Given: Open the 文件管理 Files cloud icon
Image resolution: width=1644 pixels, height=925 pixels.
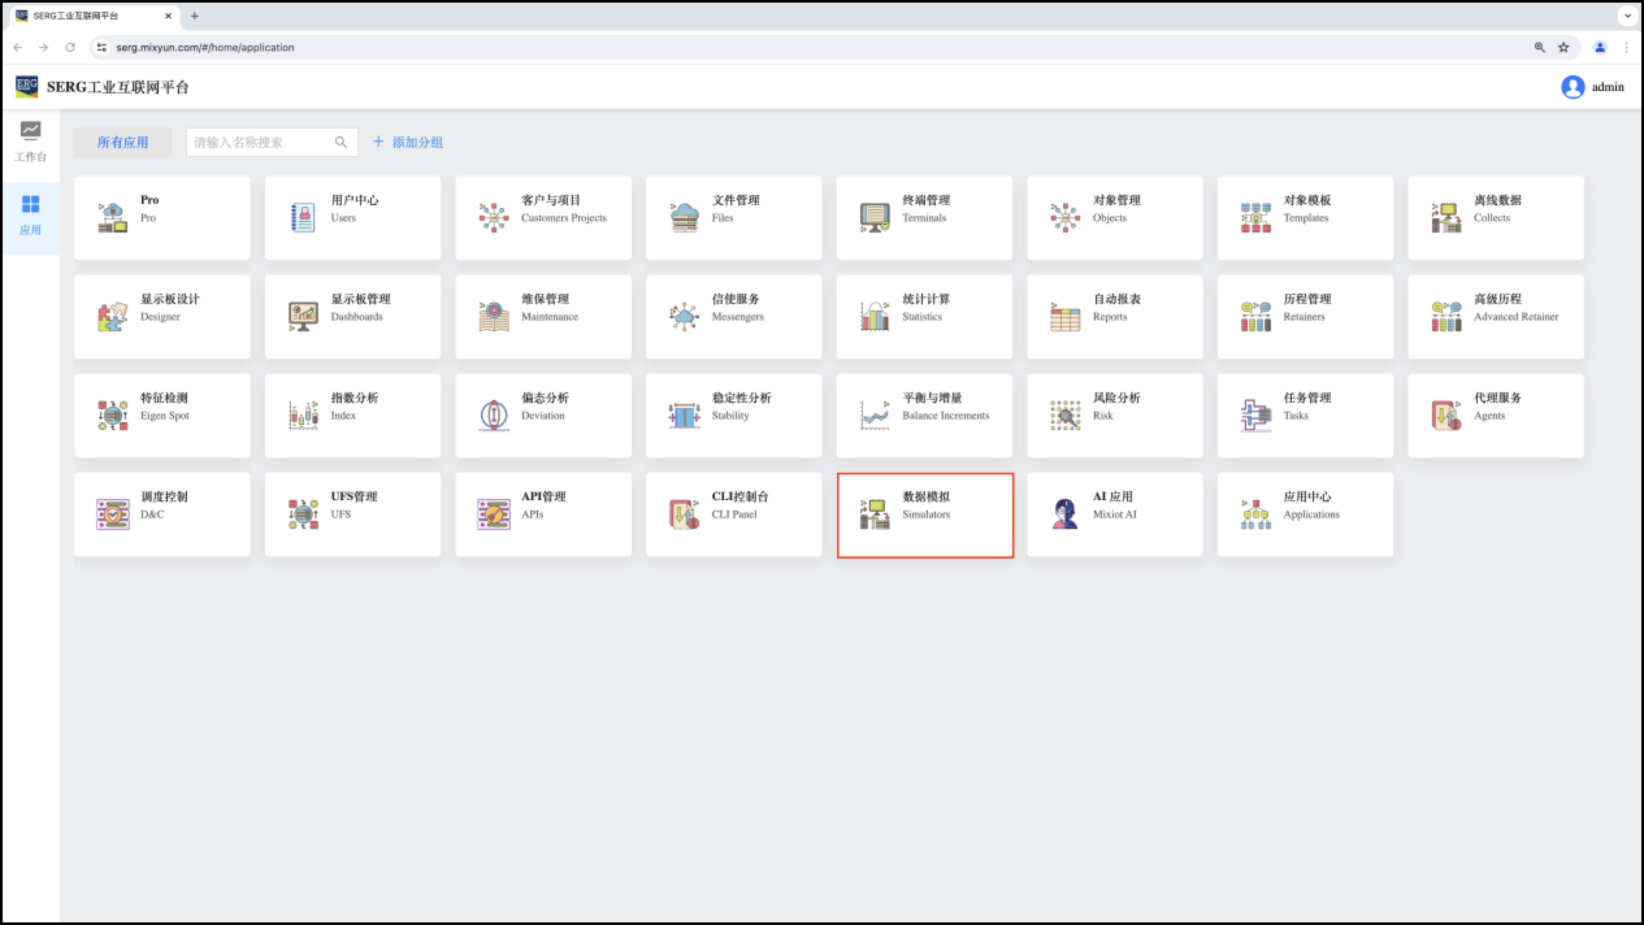Looking at the screenshot, I should tap(684, 218).
